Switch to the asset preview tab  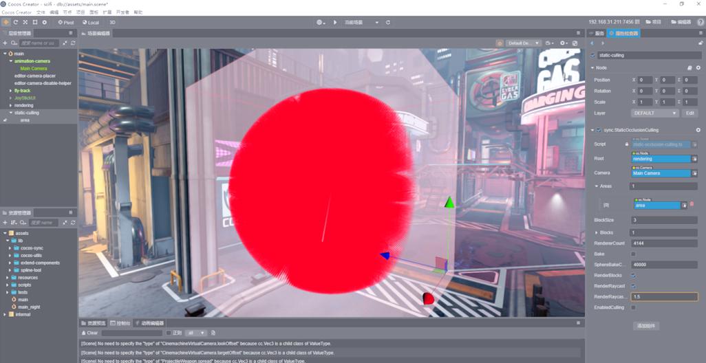[94, 323]
